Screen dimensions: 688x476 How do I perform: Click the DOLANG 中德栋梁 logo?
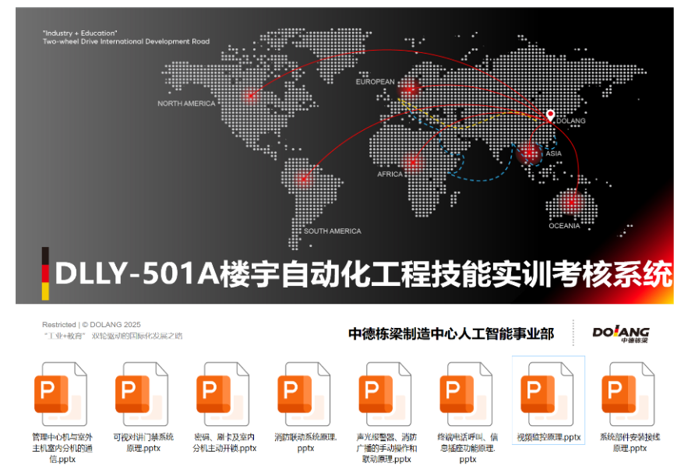(620, 334)
